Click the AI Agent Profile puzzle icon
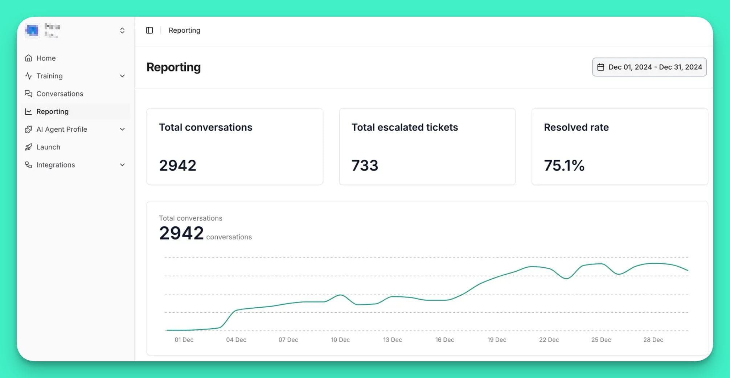730x378 pixels. [x=29, y=129]
